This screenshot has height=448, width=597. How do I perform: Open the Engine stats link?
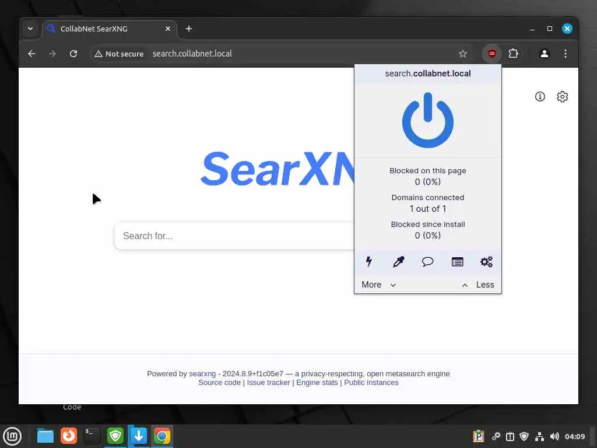click(x=317, y=383)
